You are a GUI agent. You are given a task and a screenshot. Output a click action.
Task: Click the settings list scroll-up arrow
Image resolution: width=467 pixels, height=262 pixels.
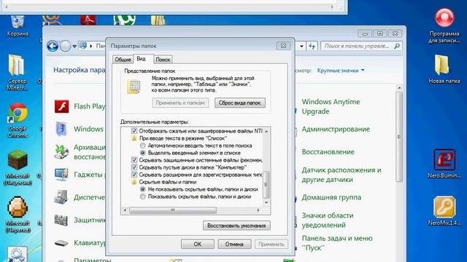[x=266, y=131]
